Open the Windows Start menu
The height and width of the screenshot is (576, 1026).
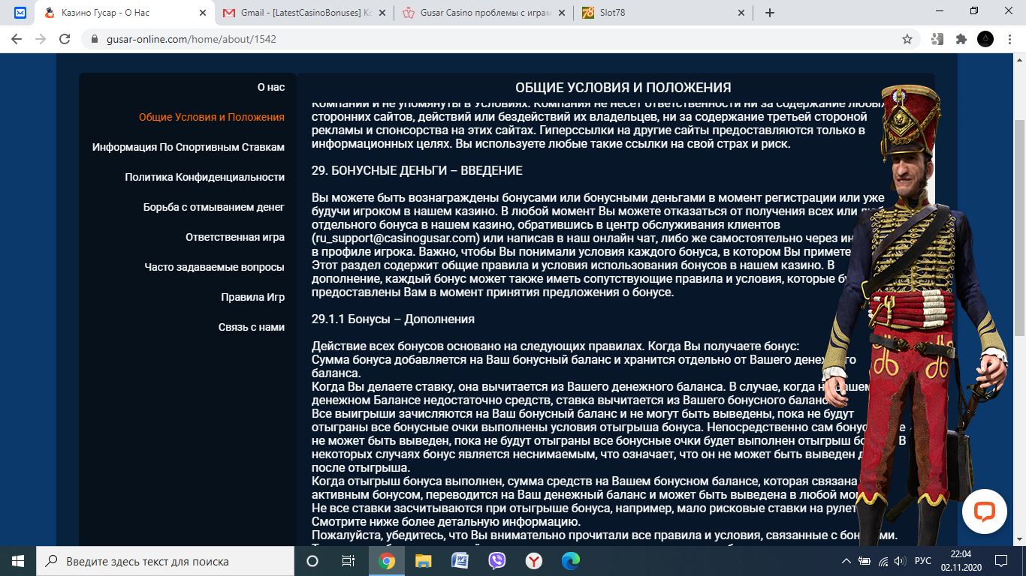click(18, 561)
